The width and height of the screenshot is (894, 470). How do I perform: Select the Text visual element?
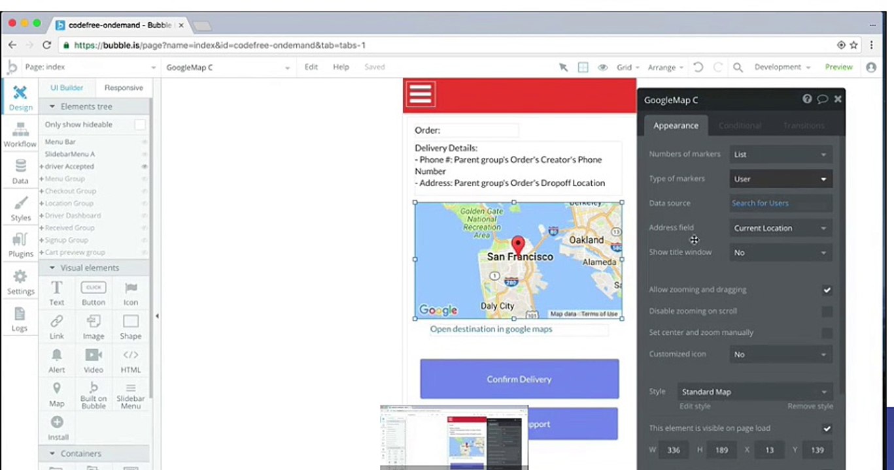tap(57, 293)
